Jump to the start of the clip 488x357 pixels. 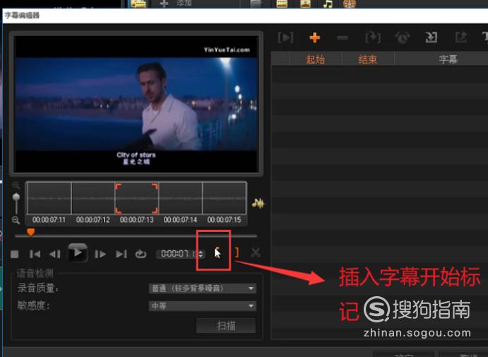point(35,254)
